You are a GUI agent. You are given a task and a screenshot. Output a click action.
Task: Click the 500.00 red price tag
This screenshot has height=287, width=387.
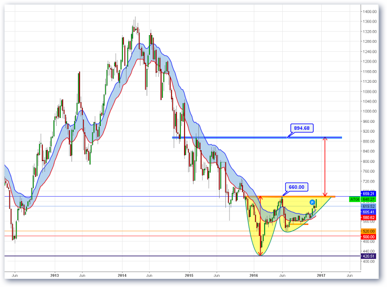click(x=368, y=237)
